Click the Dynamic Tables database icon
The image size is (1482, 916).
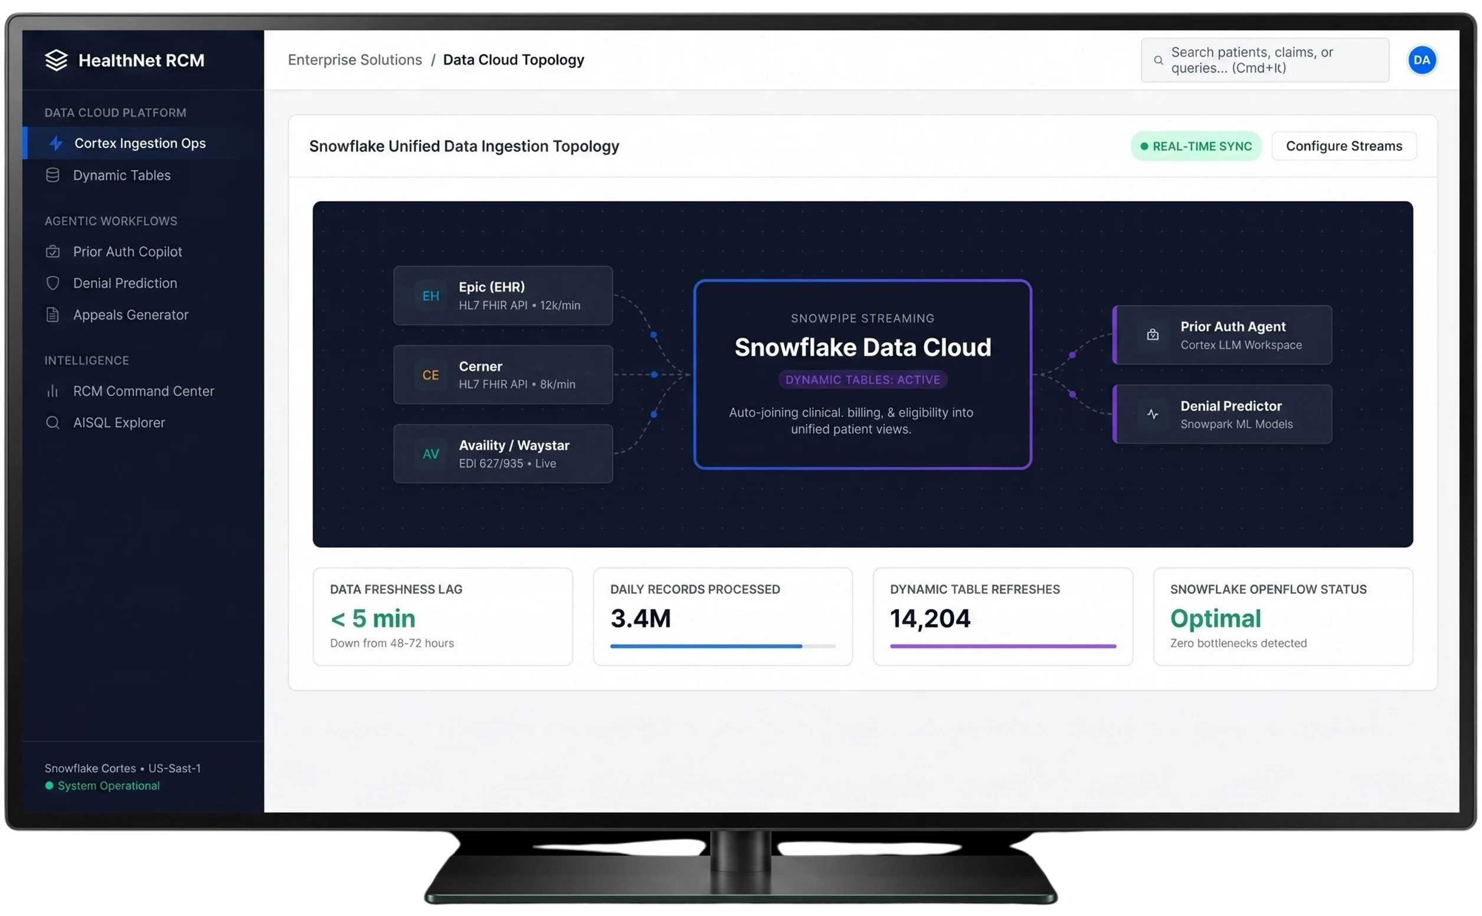(53, 175)
